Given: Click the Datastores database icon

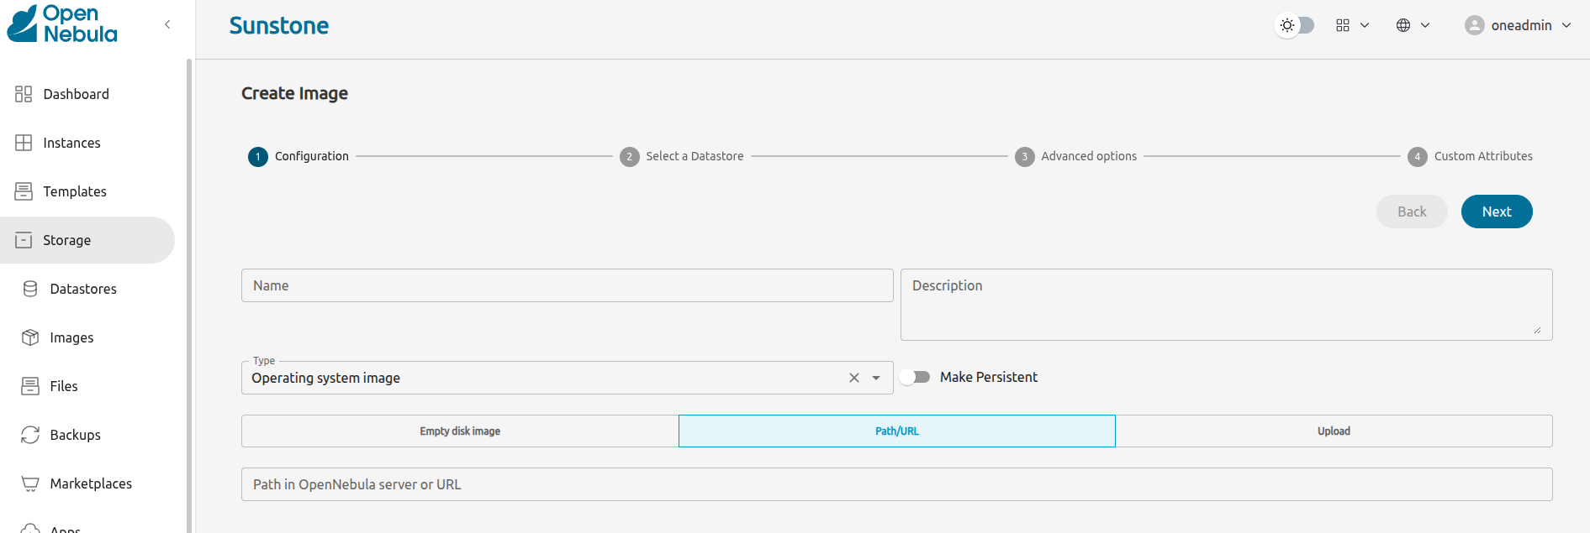Looking at the screenshot, I should 30,289.
